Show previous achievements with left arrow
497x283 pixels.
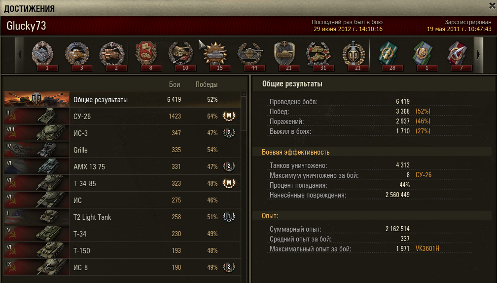pyautogui.click(x=20, y=55)
